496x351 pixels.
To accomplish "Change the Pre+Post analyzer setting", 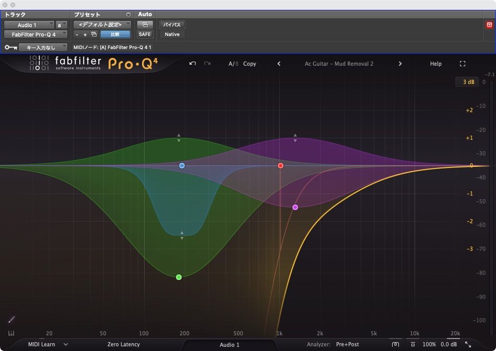I will (347, 344).
